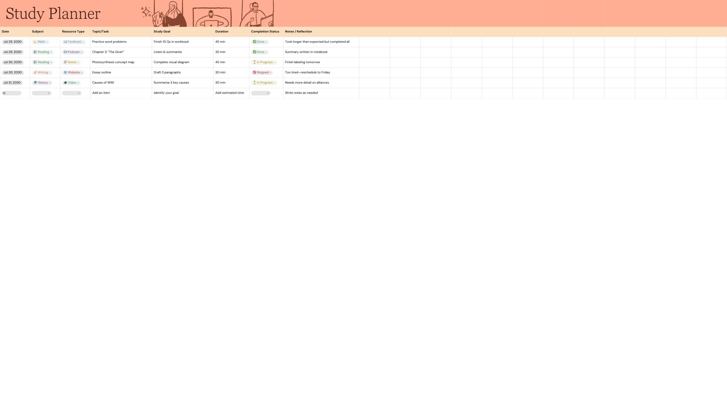Click the Identify your goal placeholder
Viewport: 727px width, 409px height.
(166, 93)
